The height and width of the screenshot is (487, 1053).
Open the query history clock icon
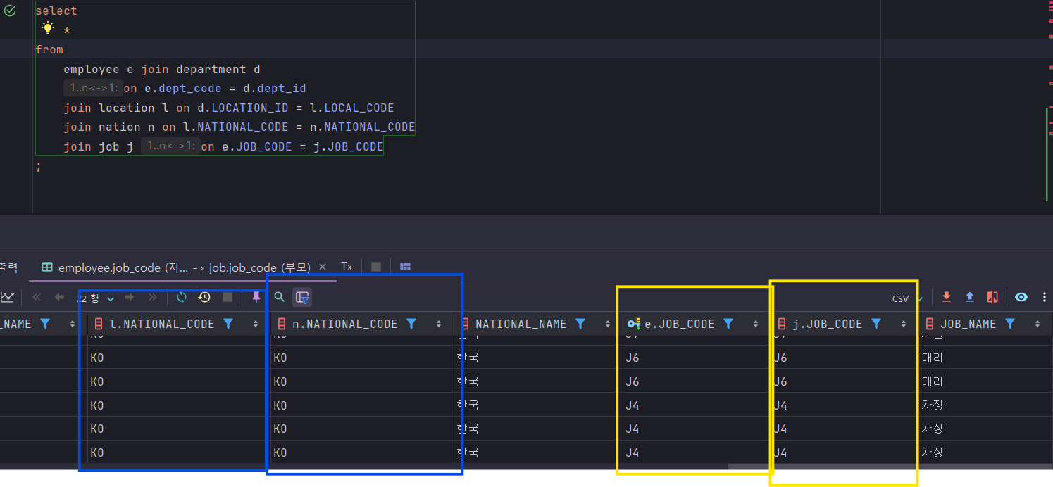point(204,297)
